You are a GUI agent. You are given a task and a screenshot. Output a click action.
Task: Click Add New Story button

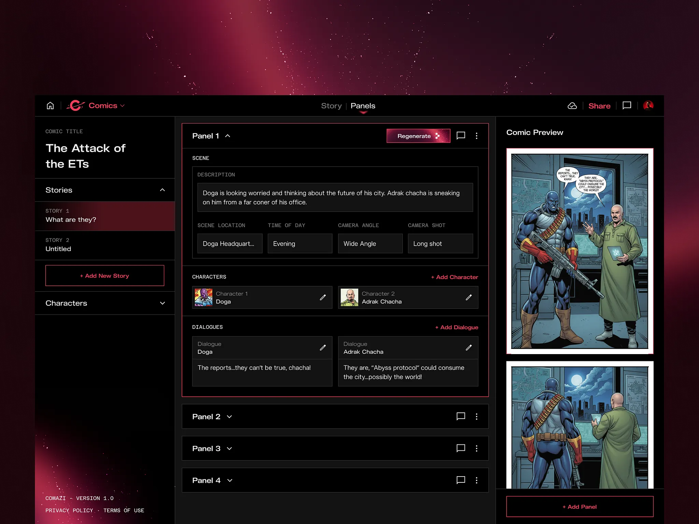105,276
